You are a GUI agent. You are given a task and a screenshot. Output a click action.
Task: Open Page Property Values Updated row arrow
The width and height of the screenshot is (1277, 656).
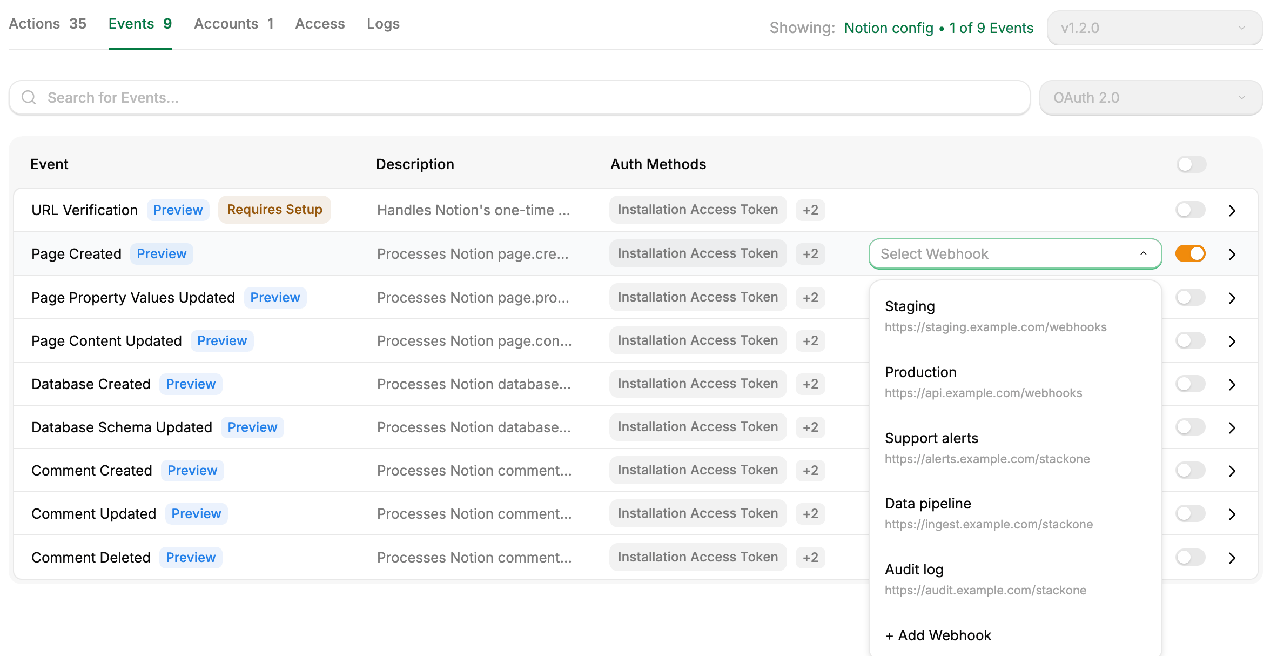(x=1232, y=298)
